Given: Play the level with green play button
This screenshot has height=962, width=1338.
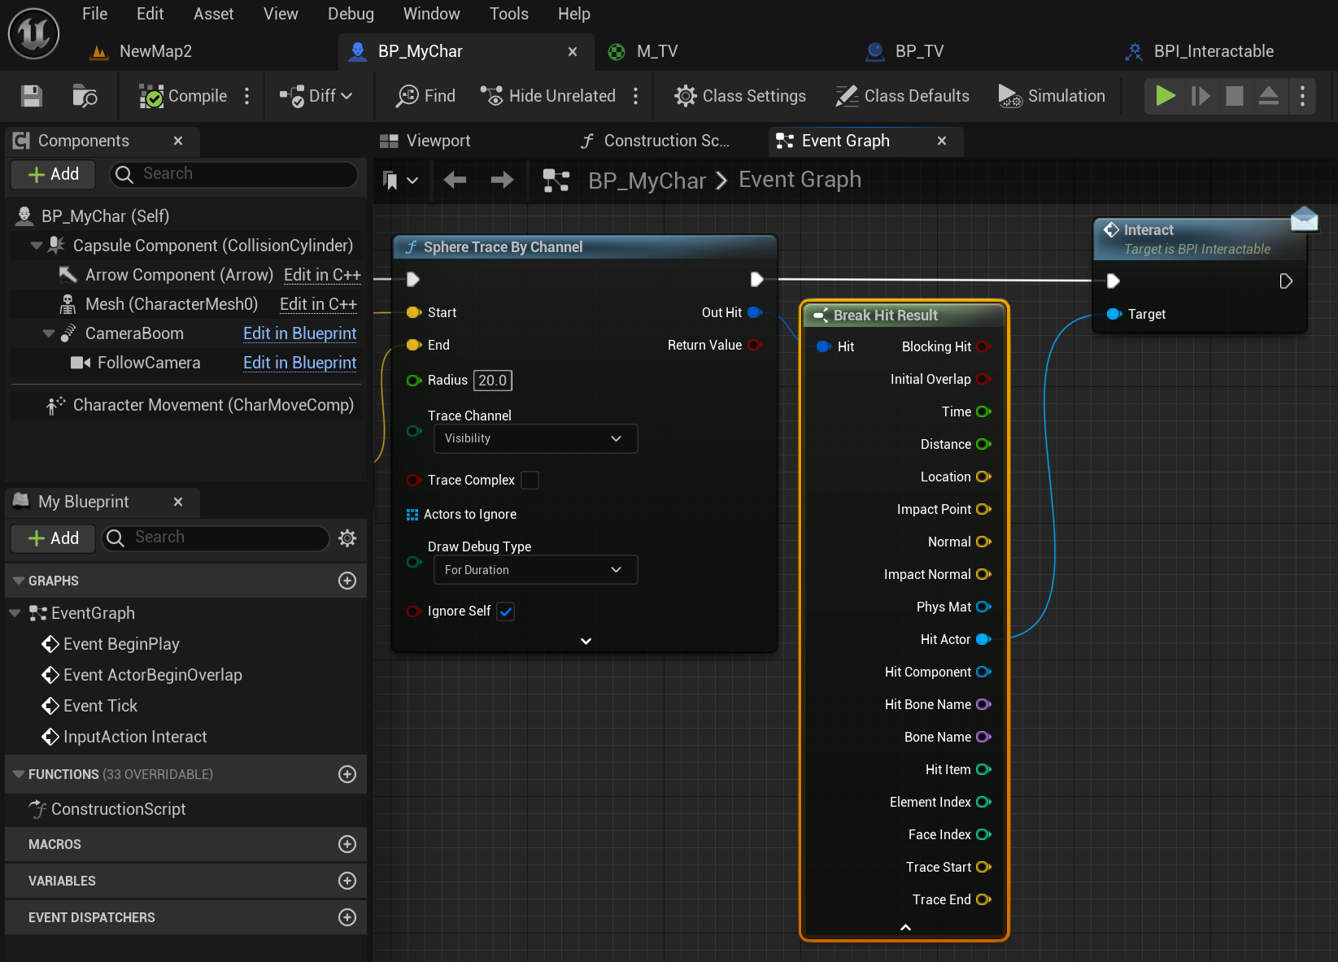Looking at the screenshot, I should [x=1166, y=96].
